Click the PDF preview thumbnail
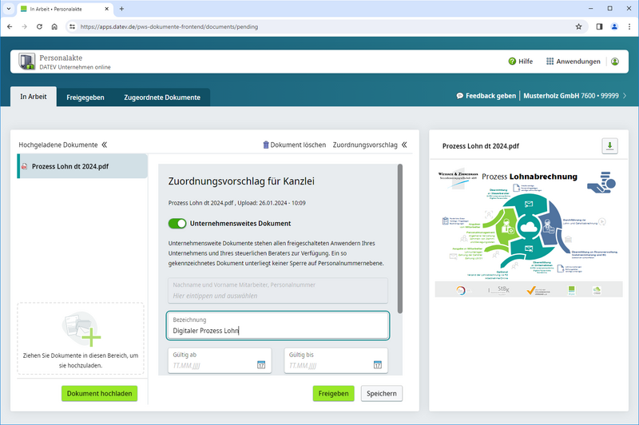Image resolution: width=639 pixels, height=425 pixels. (529, 232)
